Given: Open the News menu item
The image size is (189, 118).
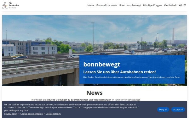Looking at the screenshot, I should pyautogui.click(x=91, y=5).
